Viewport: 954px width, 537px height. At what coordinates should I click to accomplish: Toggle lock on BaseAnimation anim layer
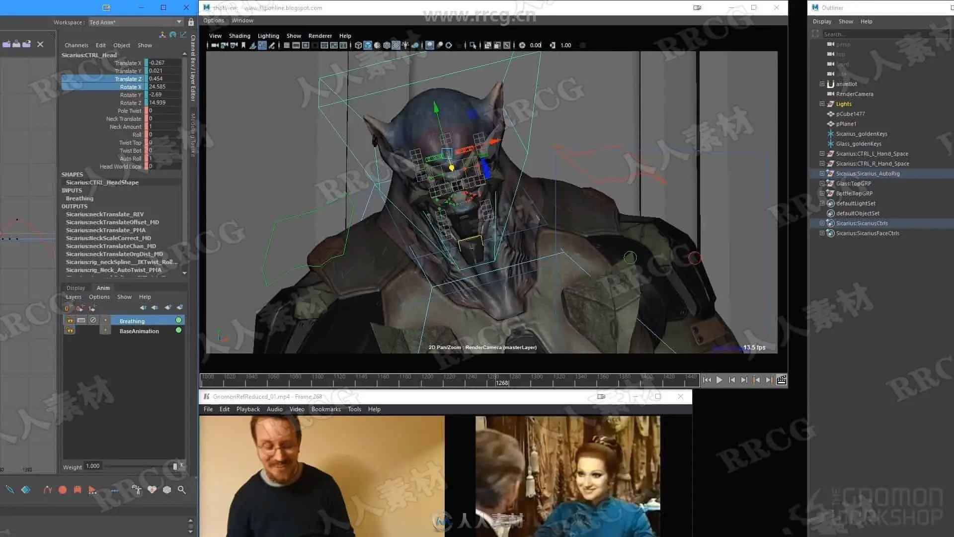coord(70,331)
